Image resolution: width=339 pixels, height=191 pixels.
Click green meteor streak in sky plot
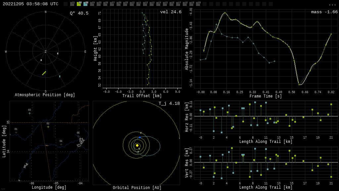pyautogui.click(x=44, y=73)
